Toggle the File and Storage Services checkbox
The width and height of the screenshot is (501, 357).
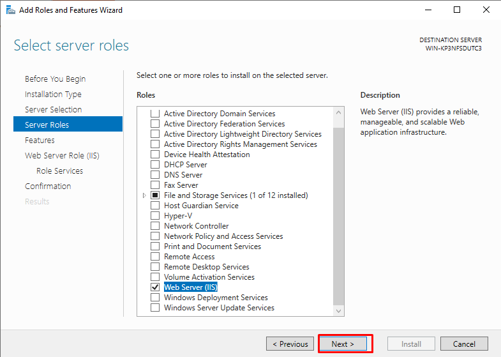tap(155, 195)
